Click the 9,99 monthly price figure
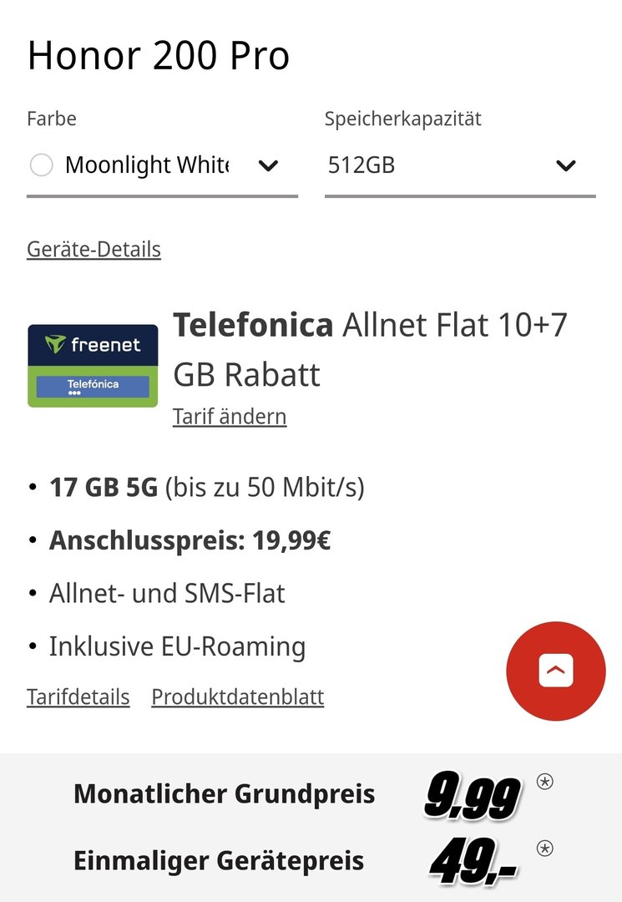This screenshot has width=622, height=902. coord(472,798)
